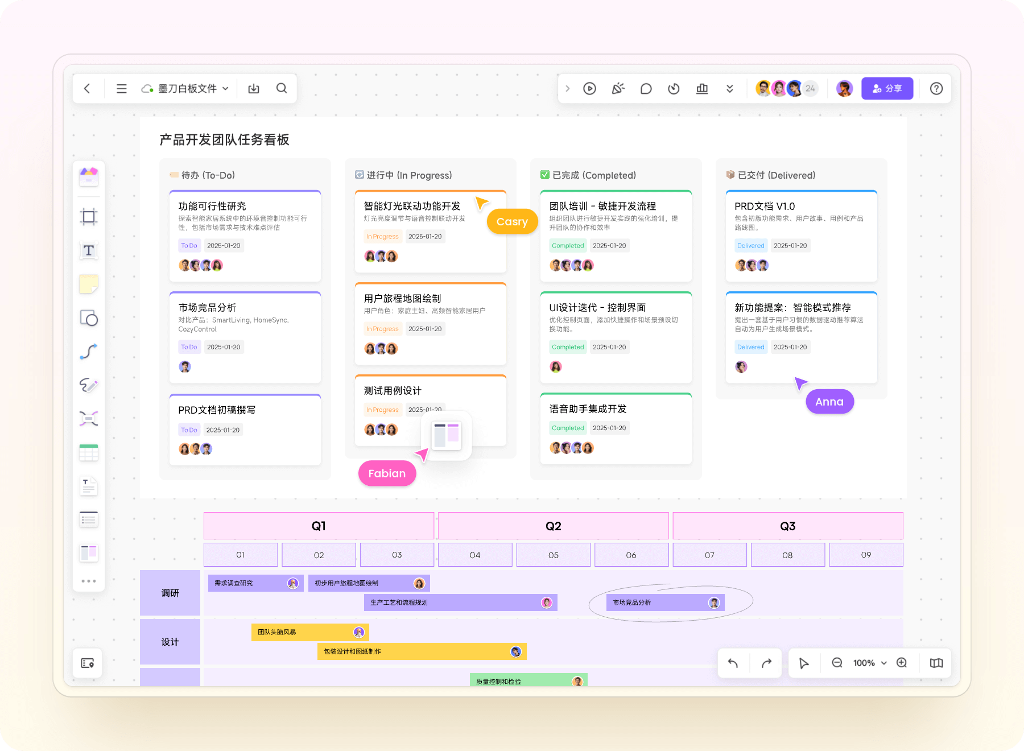Open the hamburger main menu

[x=121, y=89]
